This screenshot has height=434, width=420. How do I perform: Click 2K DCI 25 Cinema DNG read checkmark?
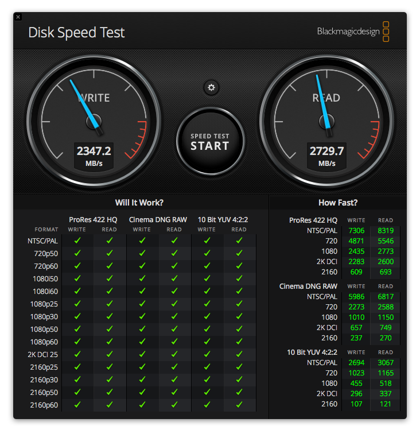(174, 354)
